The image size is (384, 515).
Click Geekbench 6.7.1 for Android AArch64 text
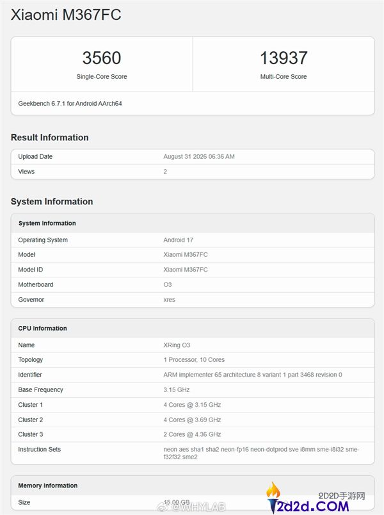click(x=70, y=104)
